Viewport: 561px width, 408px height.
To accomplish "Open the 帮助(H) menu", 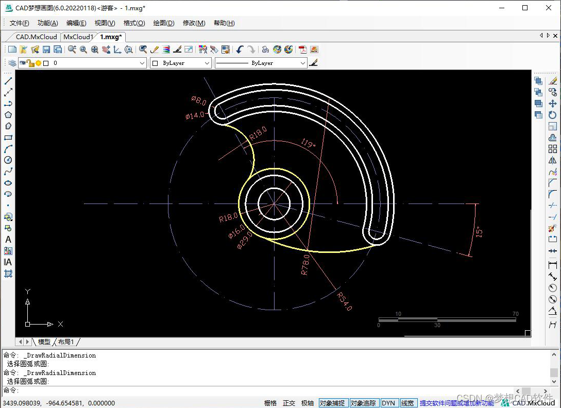I will coord(224,23).
